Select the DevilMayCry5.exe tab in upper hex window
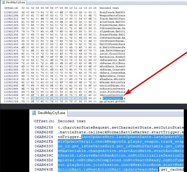This screenshot has height=172, width=187. [x=13, y=2]
